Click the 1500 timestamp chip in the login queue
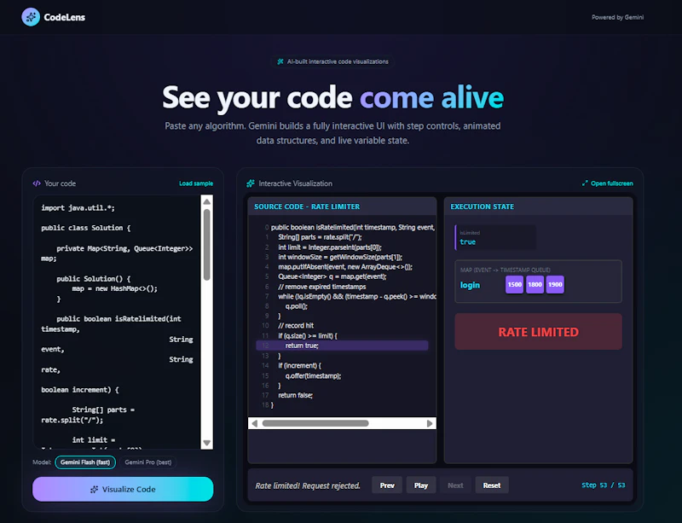This screenshot has width=682, height=523. click(515, 284)
